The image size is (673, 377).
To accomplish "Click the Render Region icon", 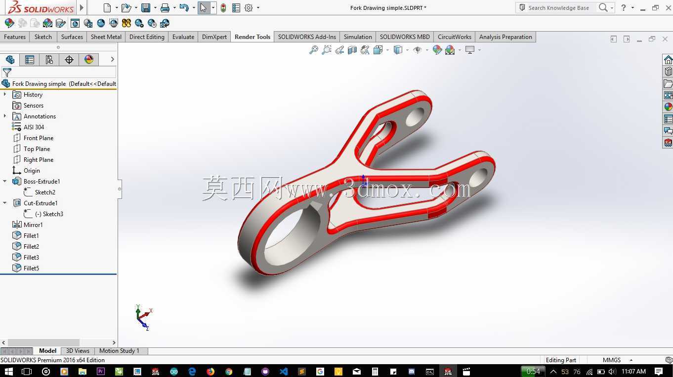I will point(114,23).
